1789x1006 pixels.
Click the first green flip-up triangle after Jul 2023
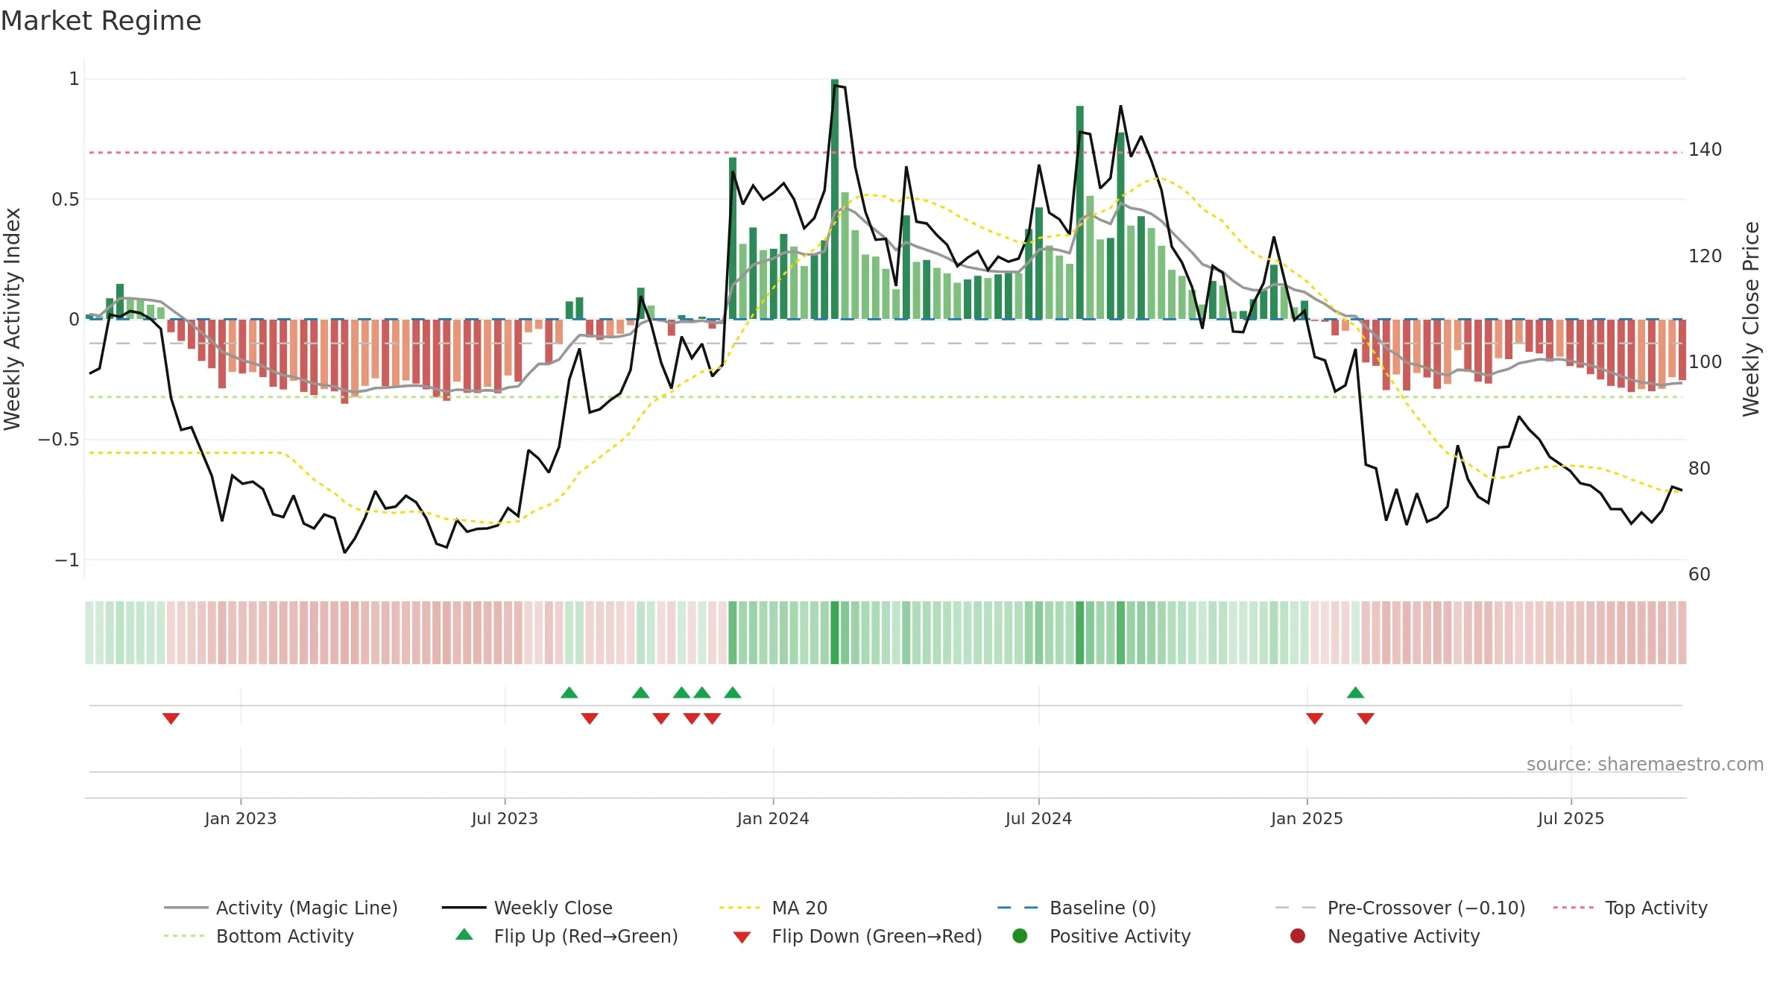point(569,692)
